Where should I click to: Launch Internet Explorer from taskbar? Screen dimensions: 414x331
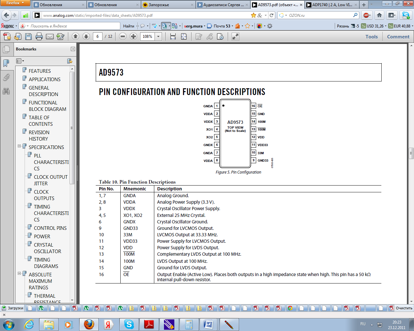click(29, 324)
